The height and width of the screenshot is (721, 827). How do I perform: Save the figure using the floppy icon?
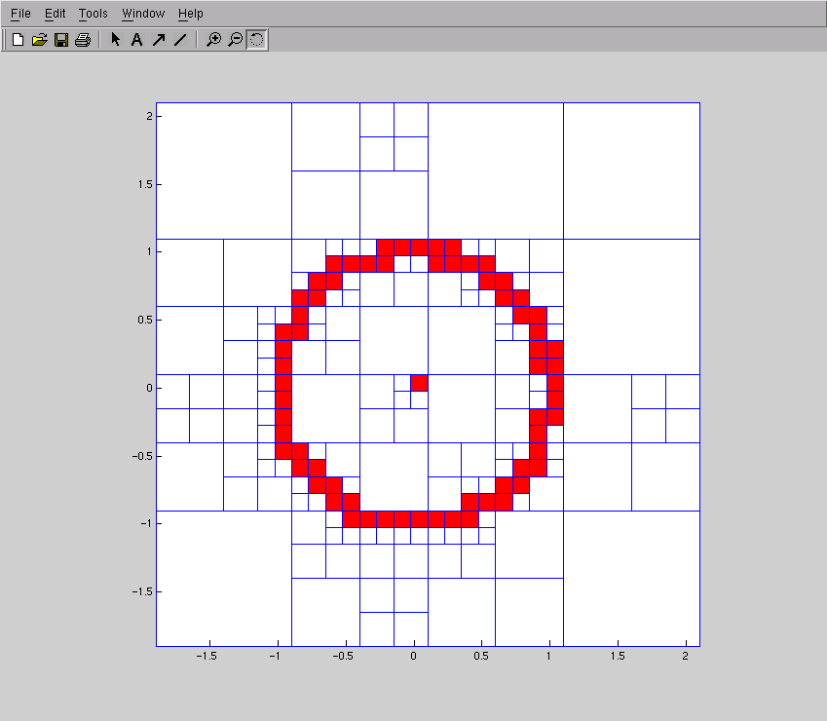(x=60, y=40)
